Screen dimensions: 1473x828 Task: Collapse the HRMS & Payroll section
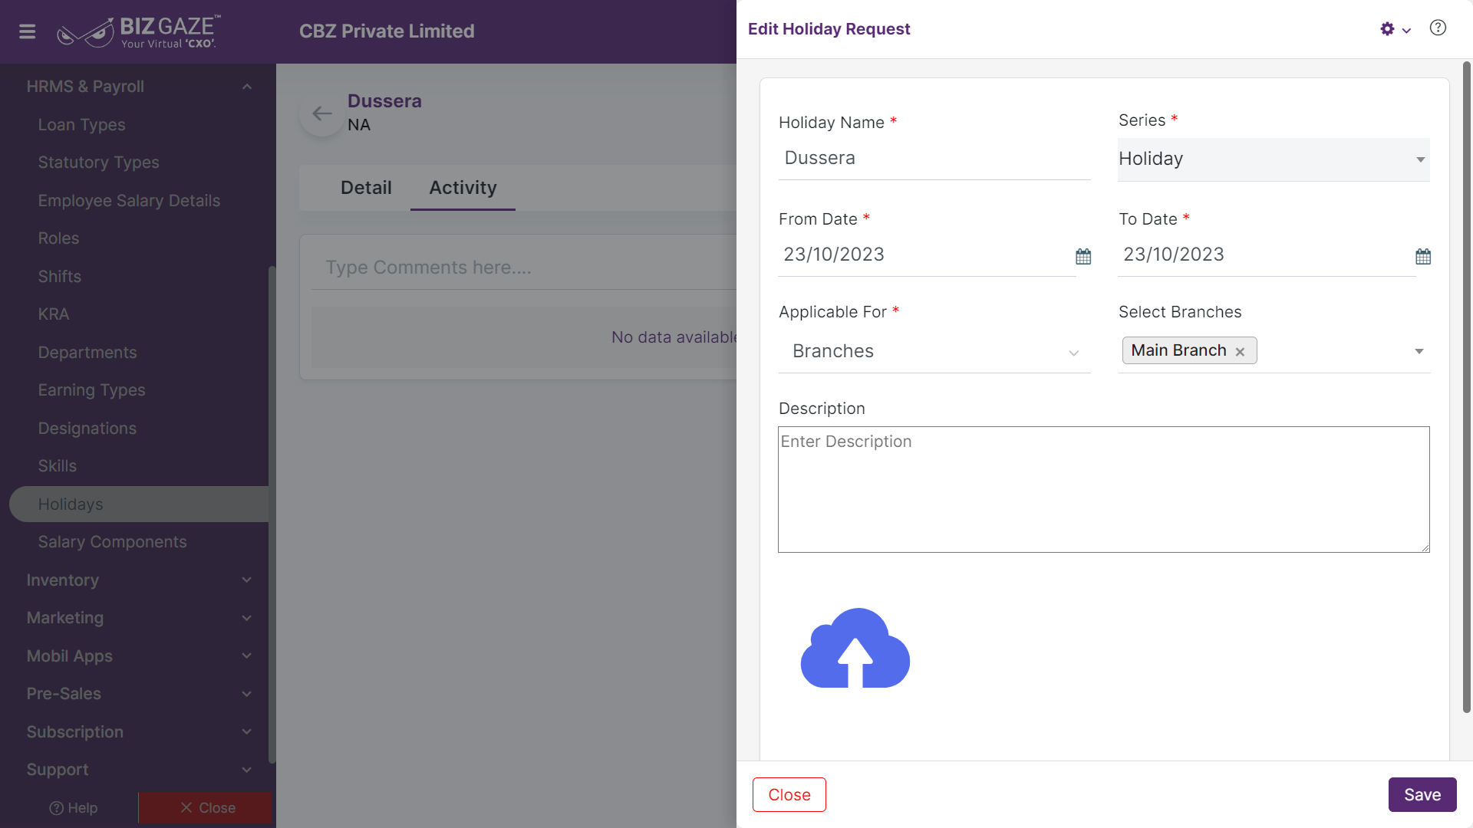click(247, 87)
